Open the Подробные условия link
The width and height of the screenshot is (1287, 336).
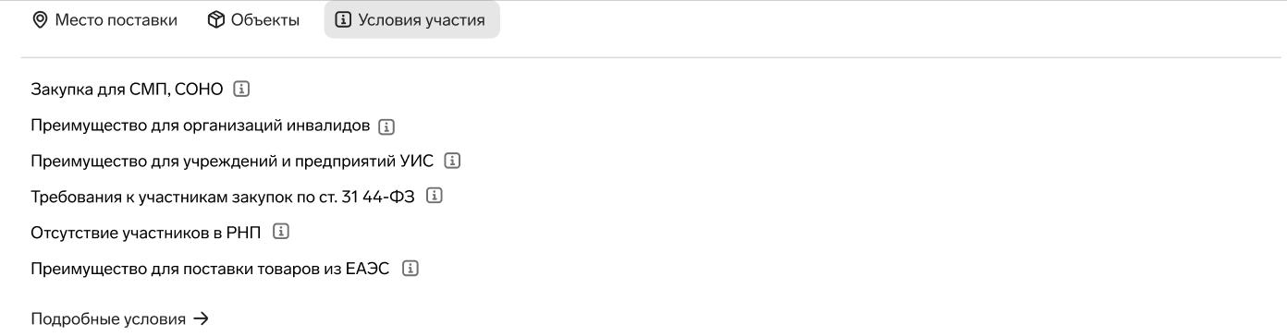(120, 319)
